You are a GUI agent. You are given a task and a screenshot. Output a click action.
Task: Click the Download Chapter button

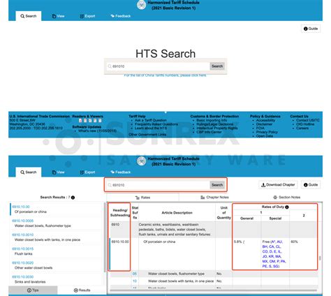(x=278, y=185)
